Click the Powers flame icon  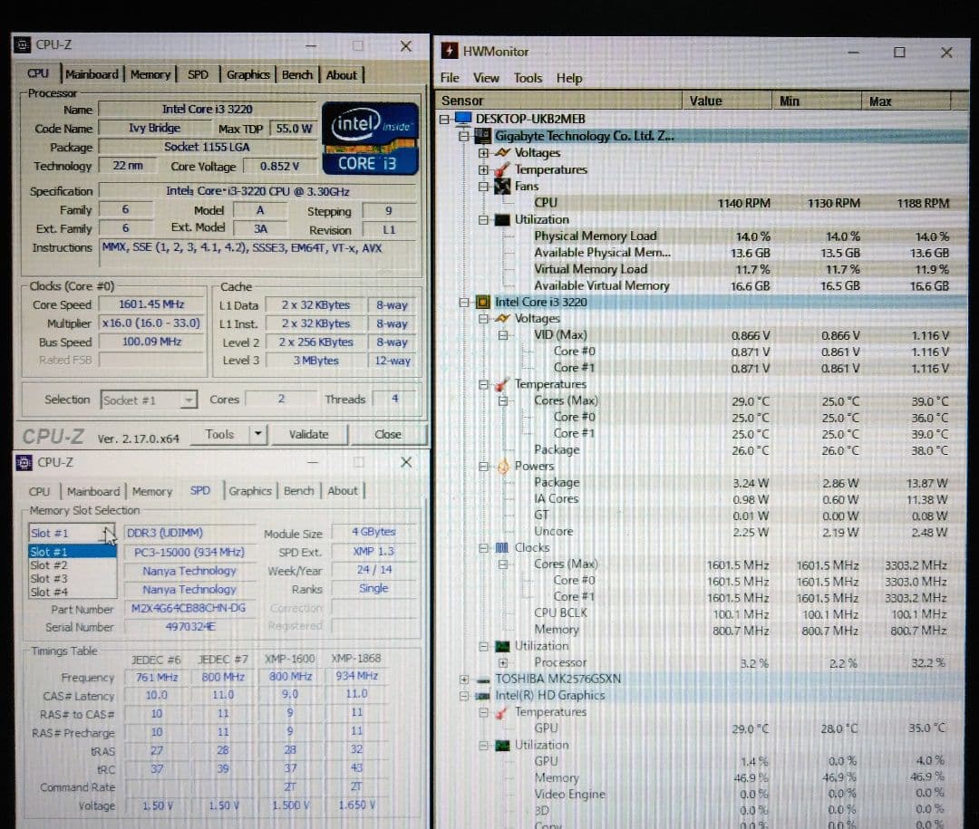pyautogui.click(x=502, y=467)
